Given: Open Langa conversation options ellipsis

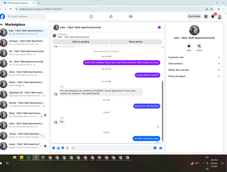Looking at the screenshot, I should tap(41, 146).
